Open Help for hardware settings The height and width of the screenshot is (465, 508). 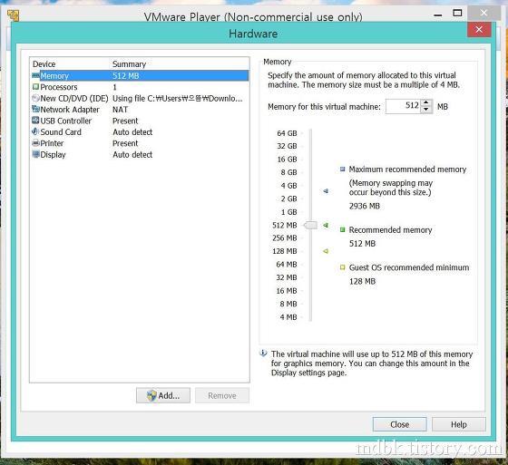pyautogui.click(x=459, y=424)
